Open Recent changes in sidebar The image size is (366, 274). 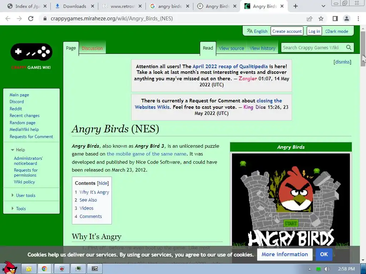tap(25, 116)
